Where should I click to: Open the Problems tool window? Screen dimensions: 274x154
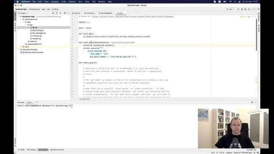point(32,150)
